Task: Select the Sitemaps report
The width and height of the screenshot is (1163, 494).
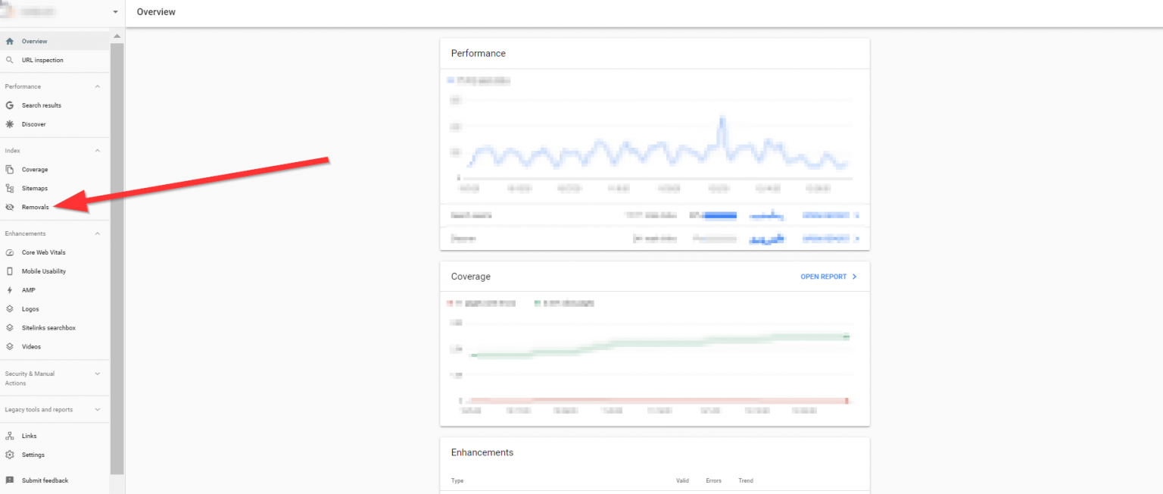Action: (x=34, y=188)
